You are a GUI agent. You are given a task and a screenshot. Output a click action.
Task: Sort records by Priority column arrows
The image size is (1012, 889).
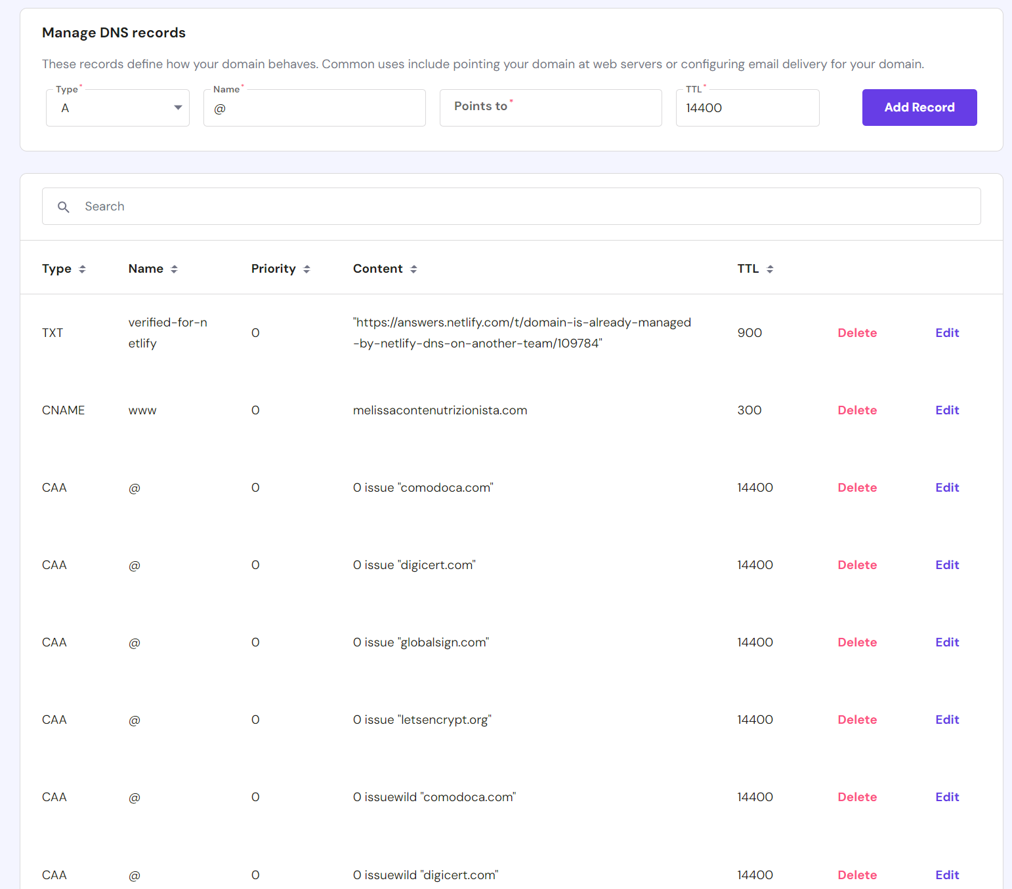pos(306,269)
